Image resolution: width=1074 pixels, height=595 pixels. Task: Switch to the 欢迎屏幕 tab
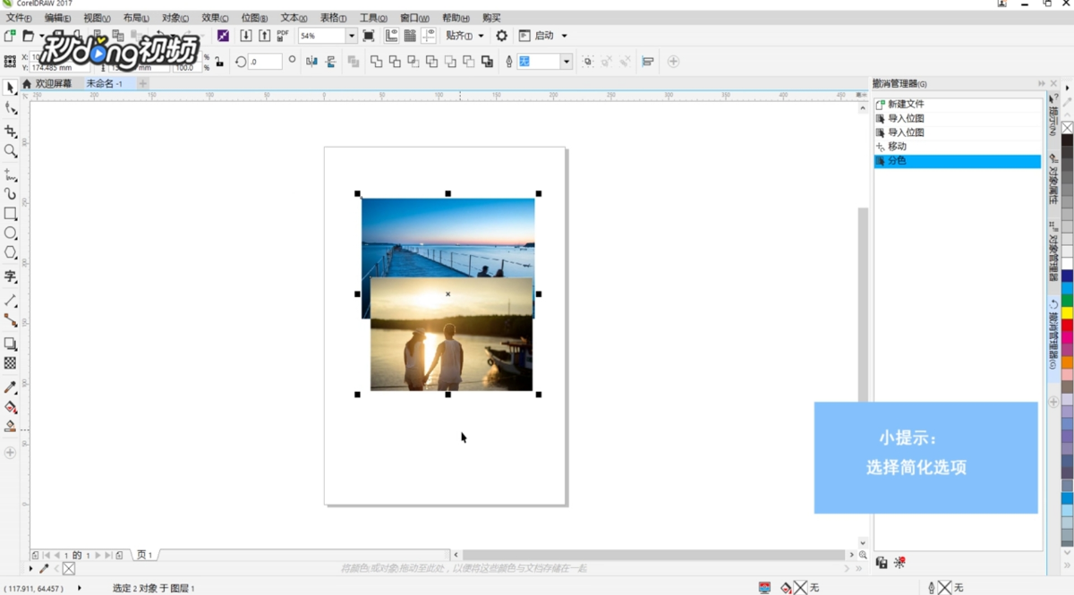point(53,83)
